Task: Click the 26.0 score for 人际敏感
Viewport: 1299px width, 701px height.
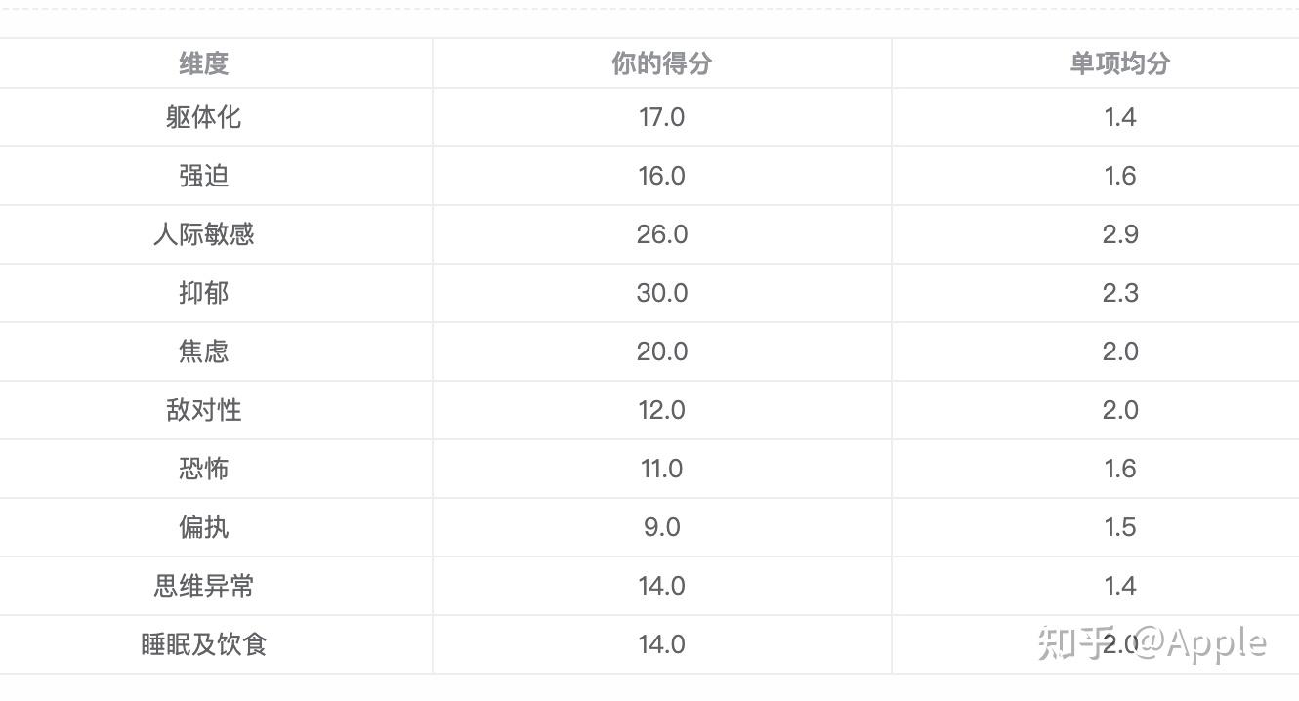Action: [x=661, y=234]
